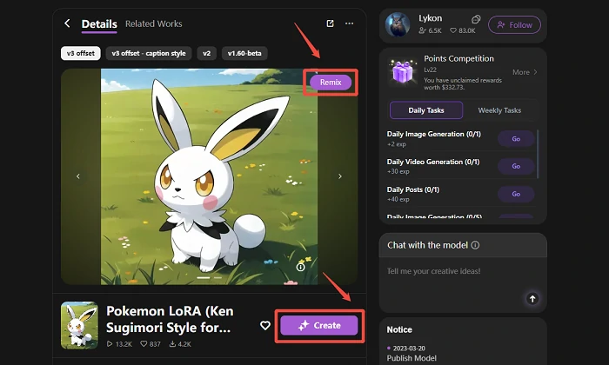This screenshot has width=609, height=365.
Task: Click Go for Daily Posts
Action: pos(516,194)
